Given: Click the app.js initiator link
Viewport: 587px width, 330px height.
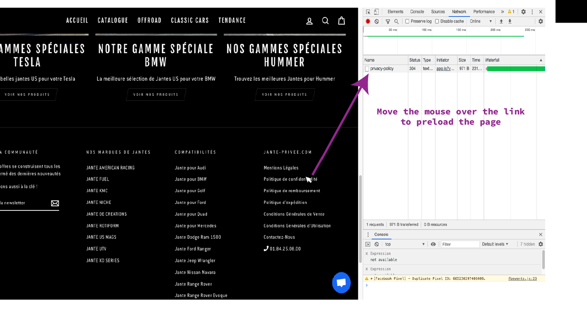Looking at the screenshot, I should point(445,69).
